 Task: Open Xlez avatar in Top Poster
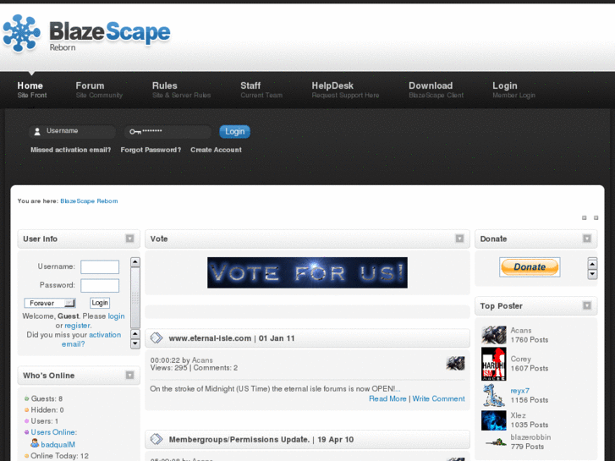[x=493, y=420]
